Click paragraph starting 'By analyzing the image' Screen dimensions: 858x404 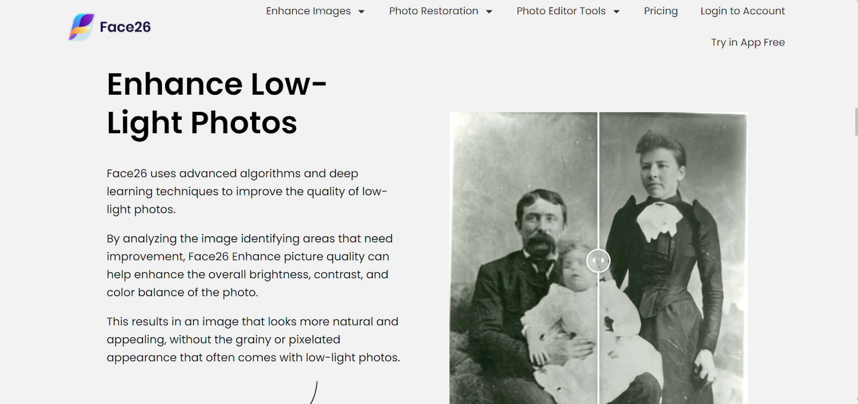tap(249, 265)
